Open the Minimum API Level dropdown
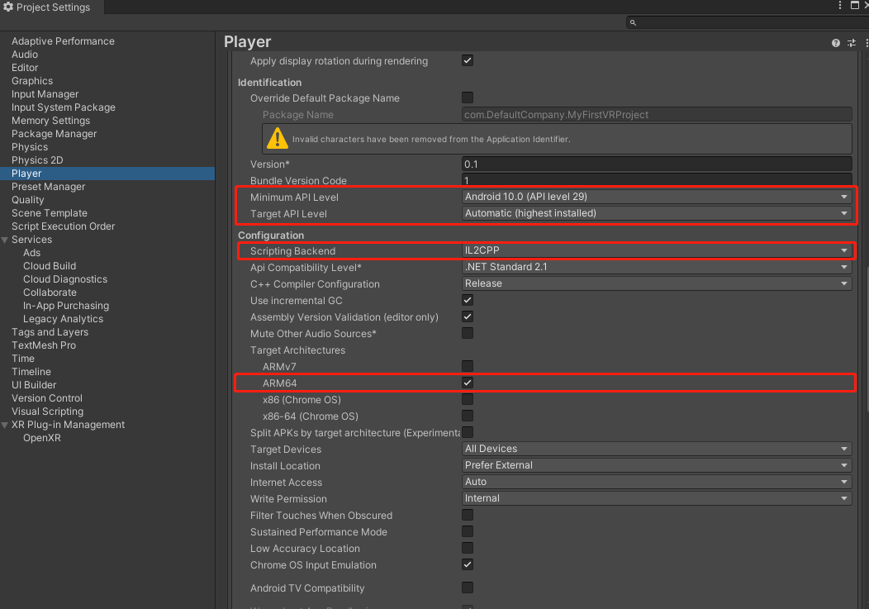The width and height of the screenshot is (869, 609). coord(657,197)
